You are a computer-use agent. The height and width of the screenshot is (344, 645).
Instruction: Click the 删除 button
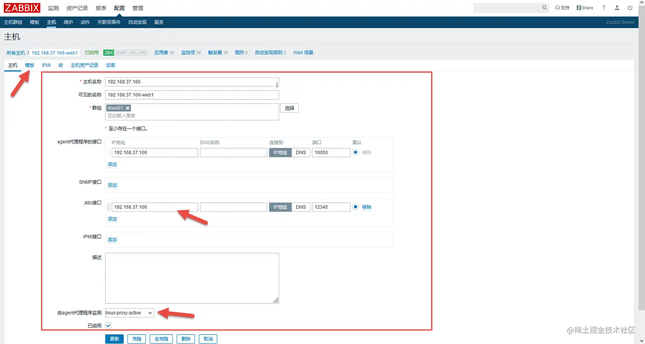point(186,339)
